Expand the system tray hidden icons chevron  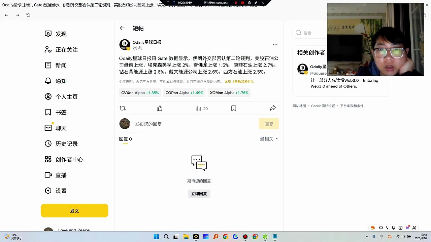click(x=367, y=237)
